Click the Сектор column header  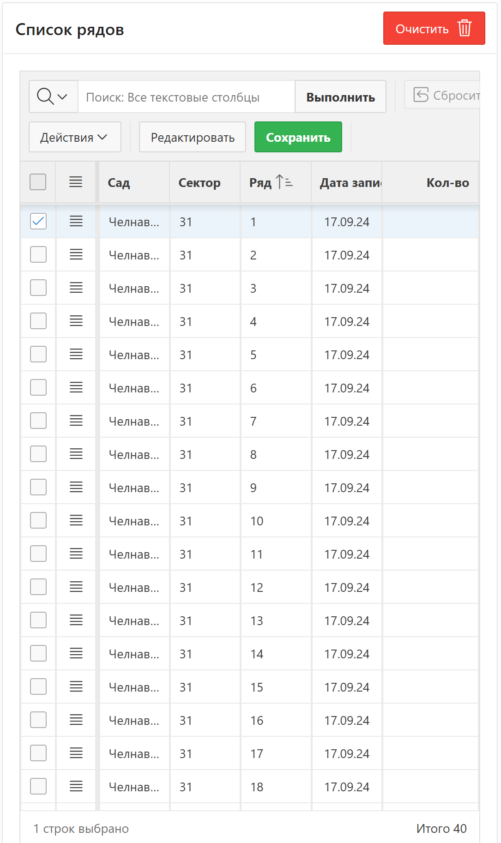coord(199,183)
